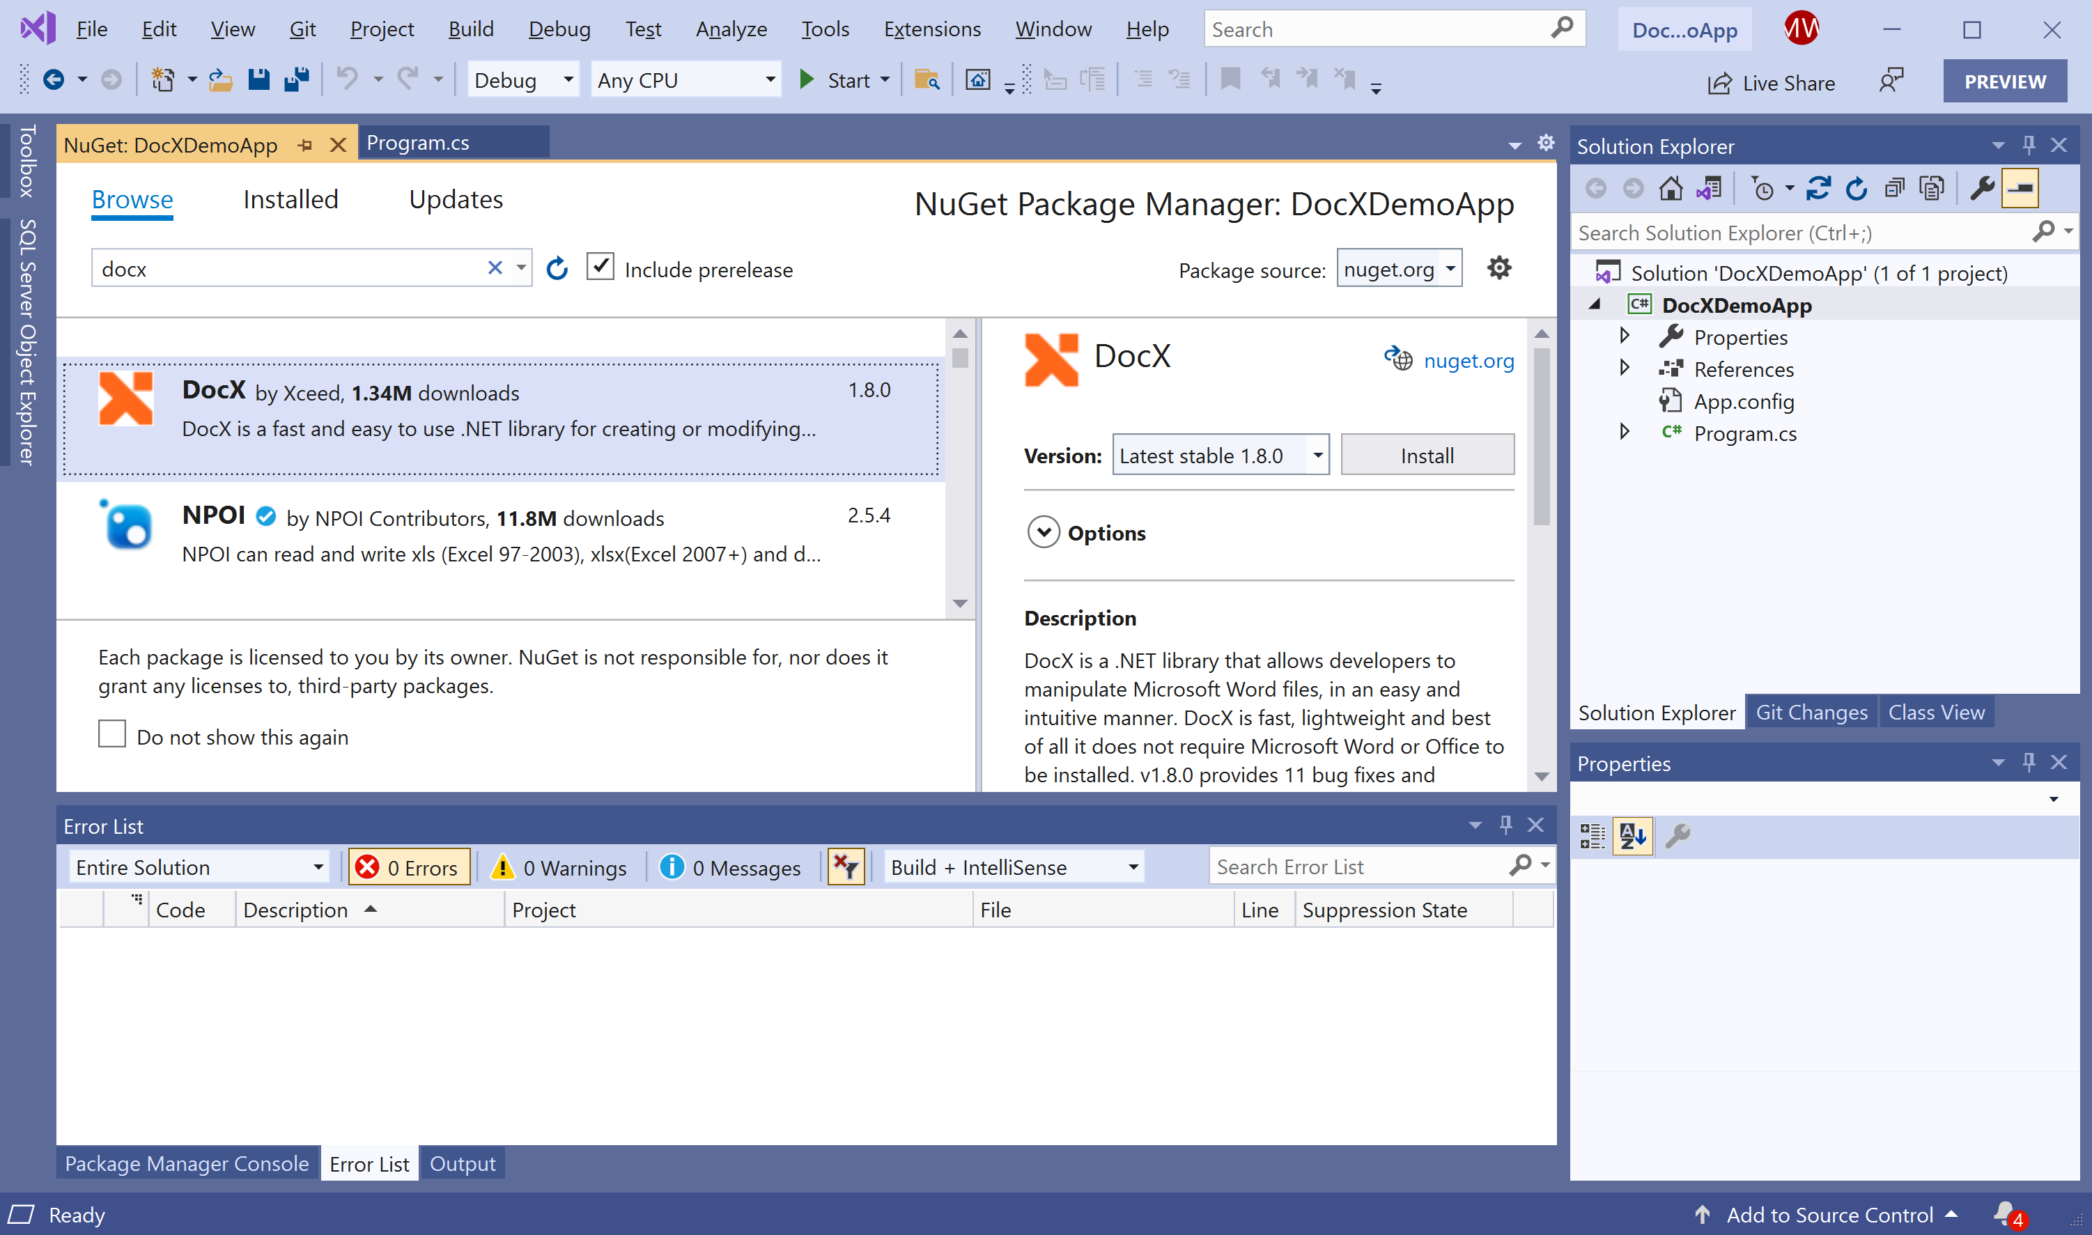Click the Find in Files toolbar icon
This screenshot has height=1235, width=2092.
[926, 80]
